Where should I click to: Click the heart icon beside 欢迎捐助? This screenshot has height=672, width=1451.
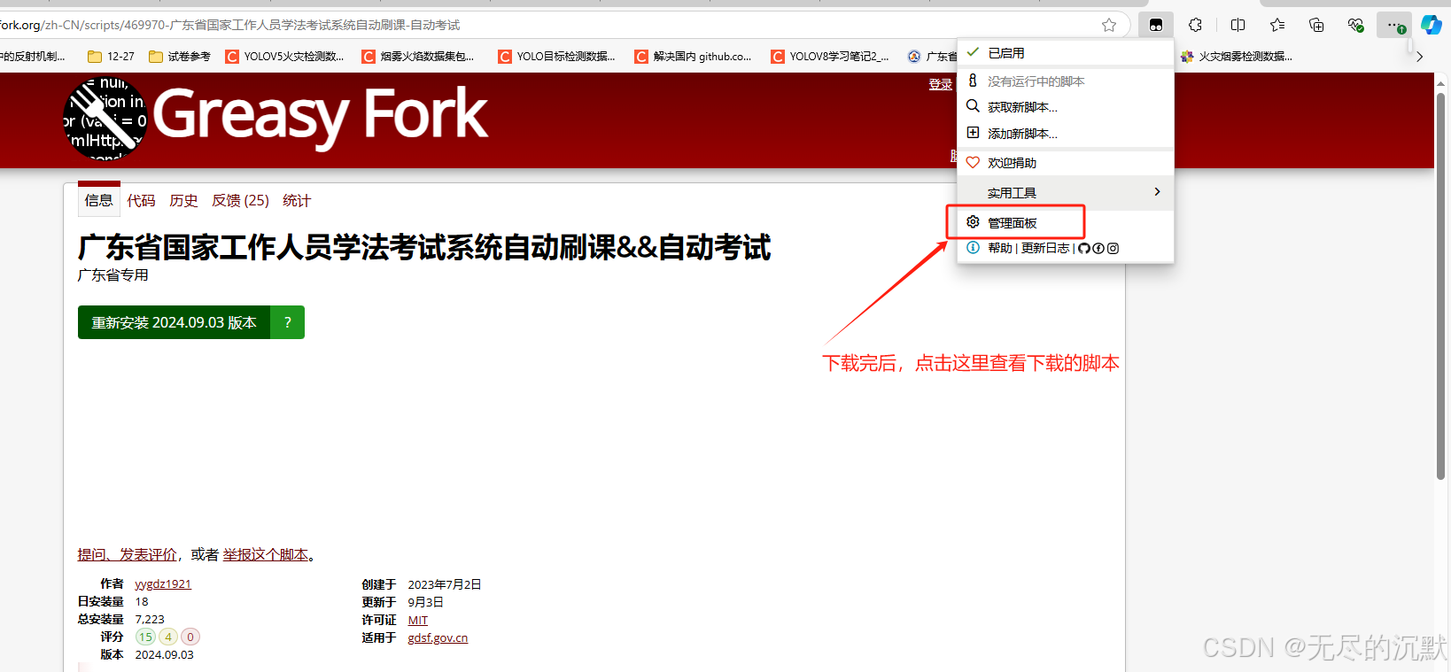tap(973, 163)
